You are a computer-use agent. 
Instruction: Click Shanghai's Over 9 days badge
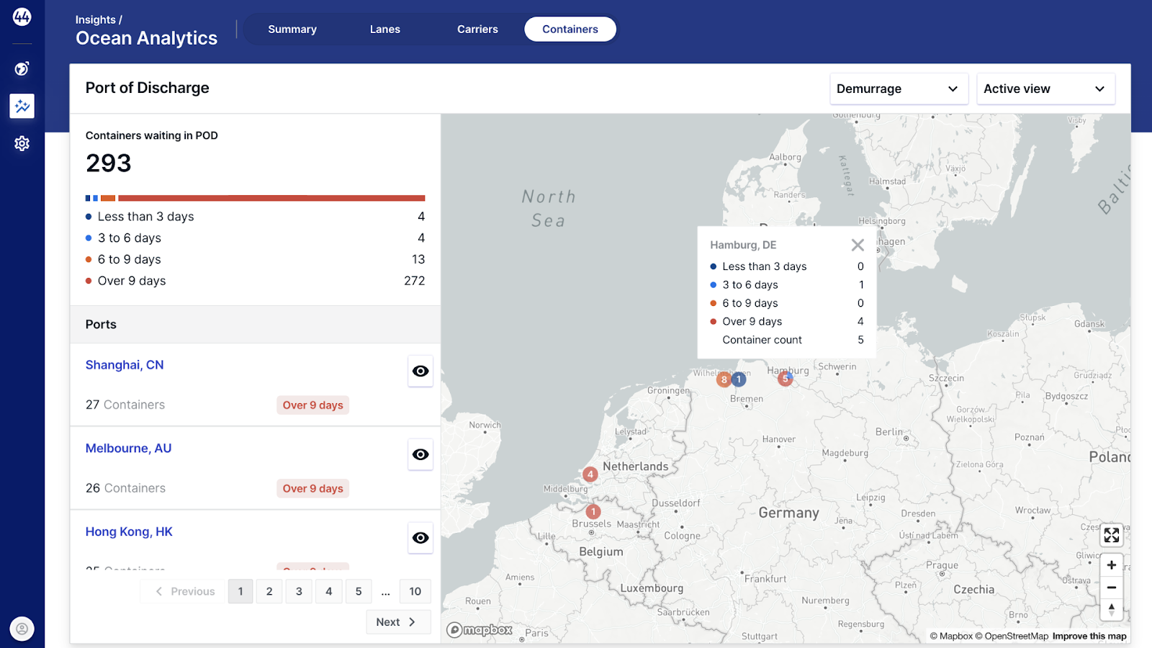[313, 405]
